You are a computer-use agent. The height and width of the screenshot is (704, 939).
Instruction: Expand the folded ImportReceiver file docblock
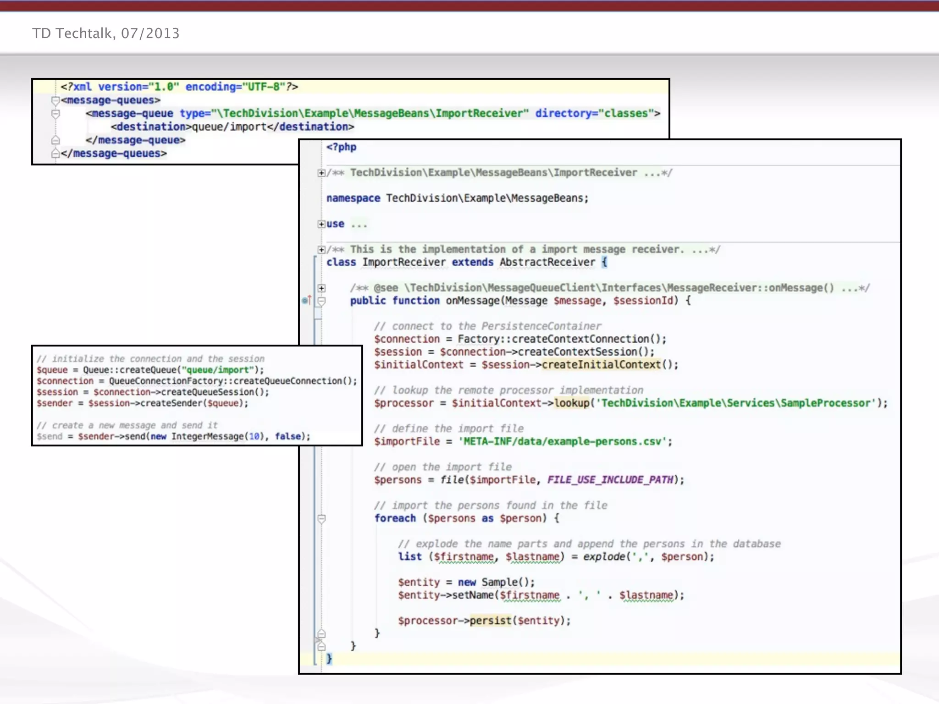click(x=321, y=173)
